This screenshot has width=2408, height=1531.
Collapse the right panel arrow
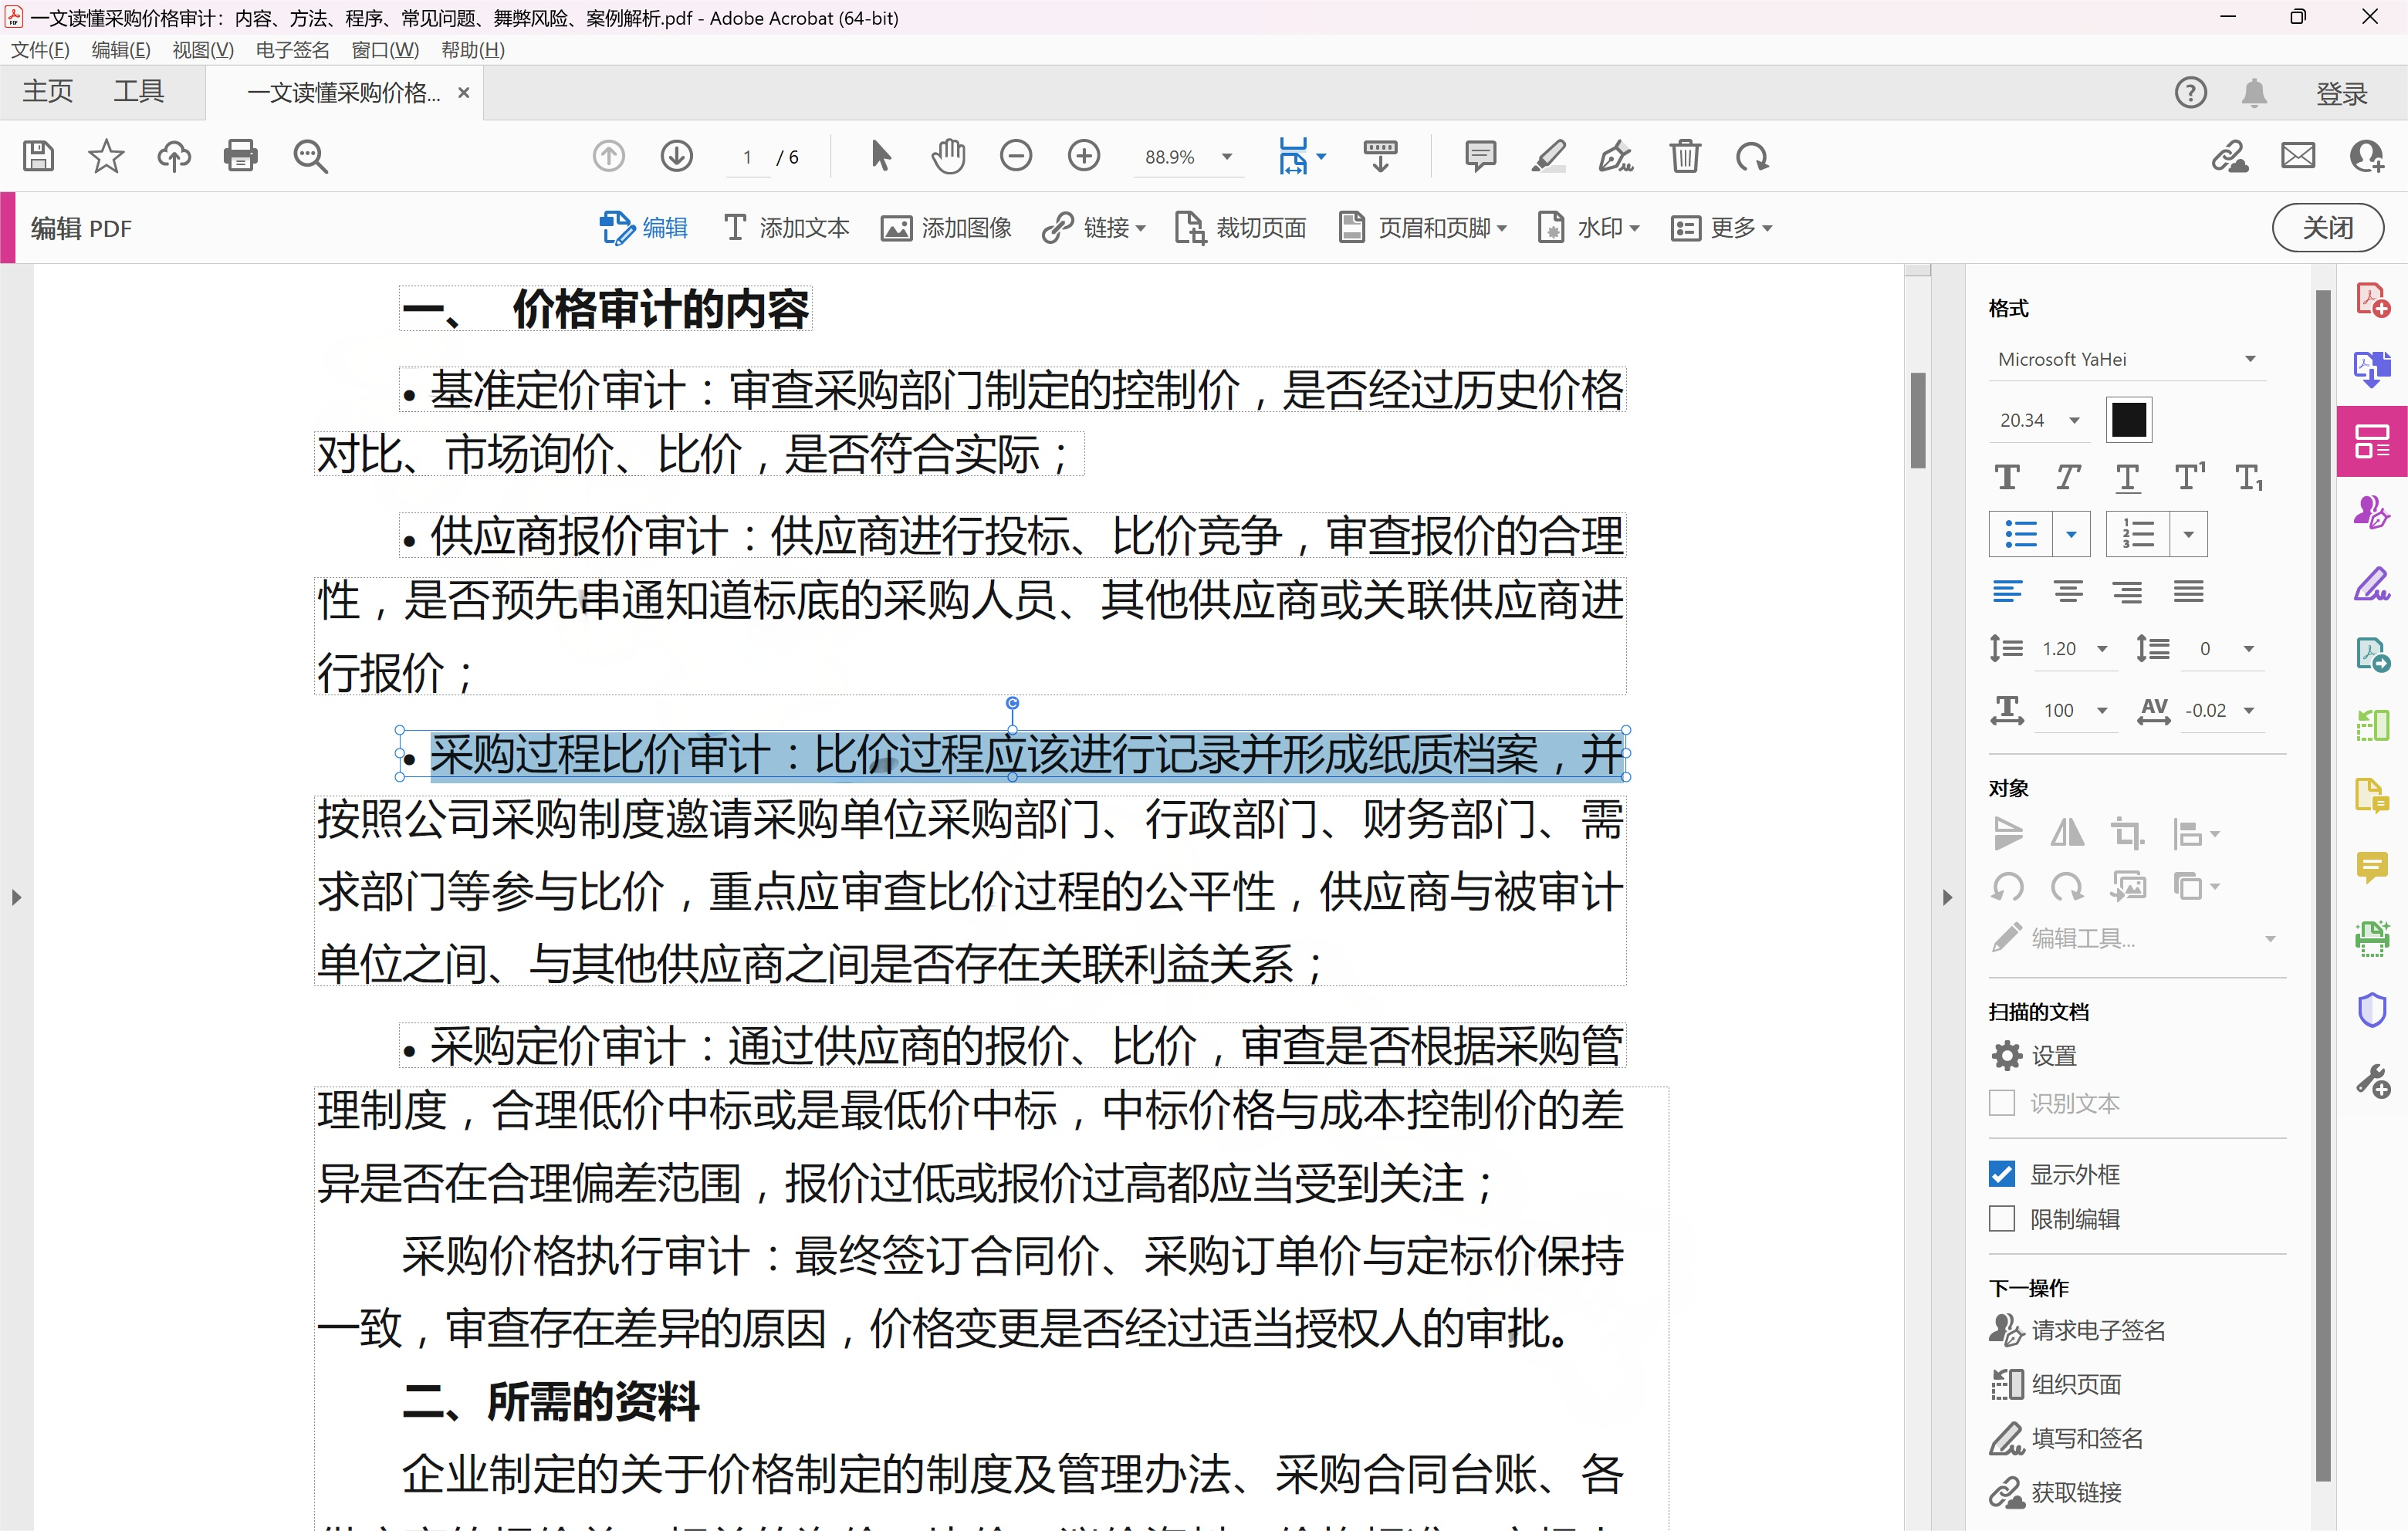click(1946, 897)
